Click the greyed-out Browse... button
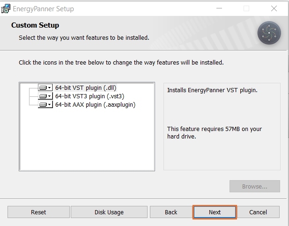 point(254,186)
